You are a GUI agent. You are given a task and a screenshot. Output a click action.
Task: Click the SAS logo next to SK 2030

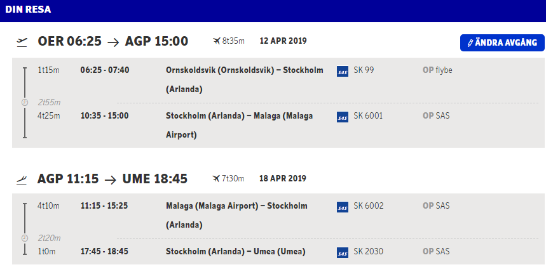pos(343,252)
